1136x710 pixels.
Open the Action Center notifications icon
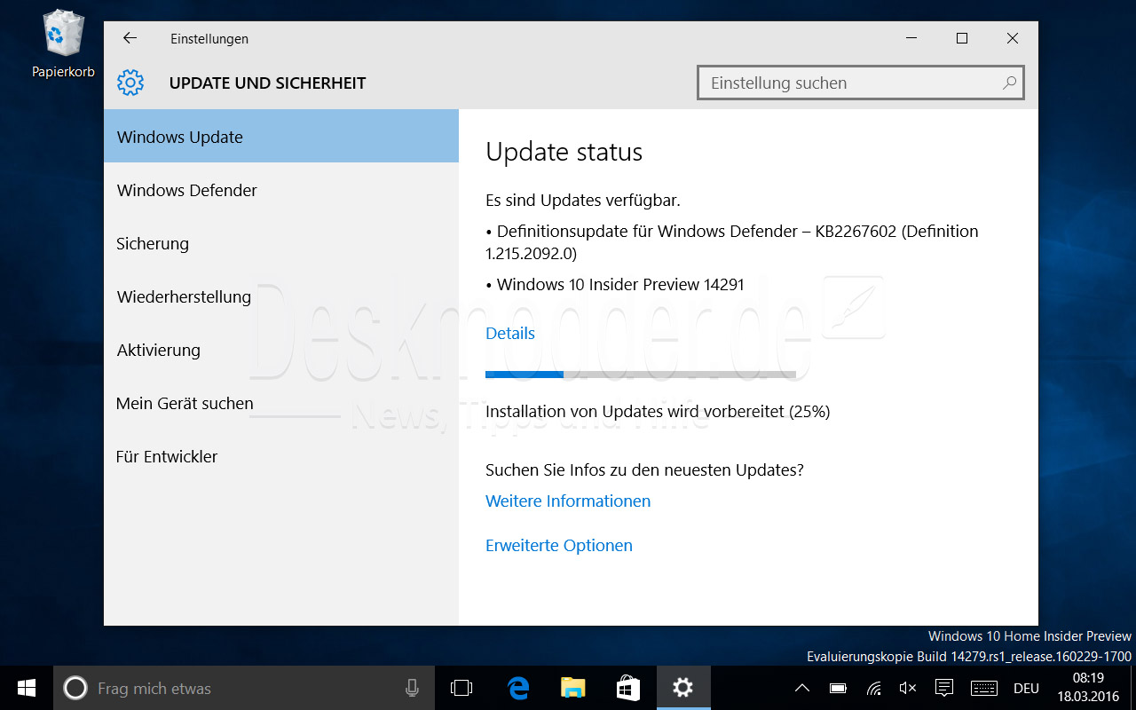click(x=945, y=688)
